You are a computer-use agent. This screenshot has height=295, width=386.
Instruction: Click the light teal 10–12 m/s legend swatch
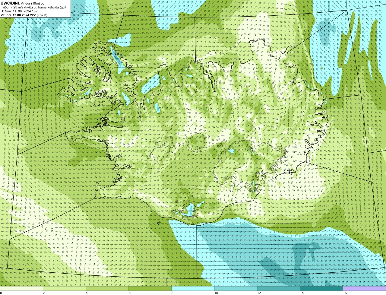pos(236,288)
